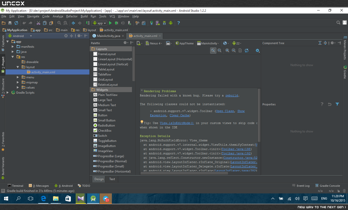Open the Terminal tool tab
Image resolution: width=348 pixels, height=210 pixels.
15,186
